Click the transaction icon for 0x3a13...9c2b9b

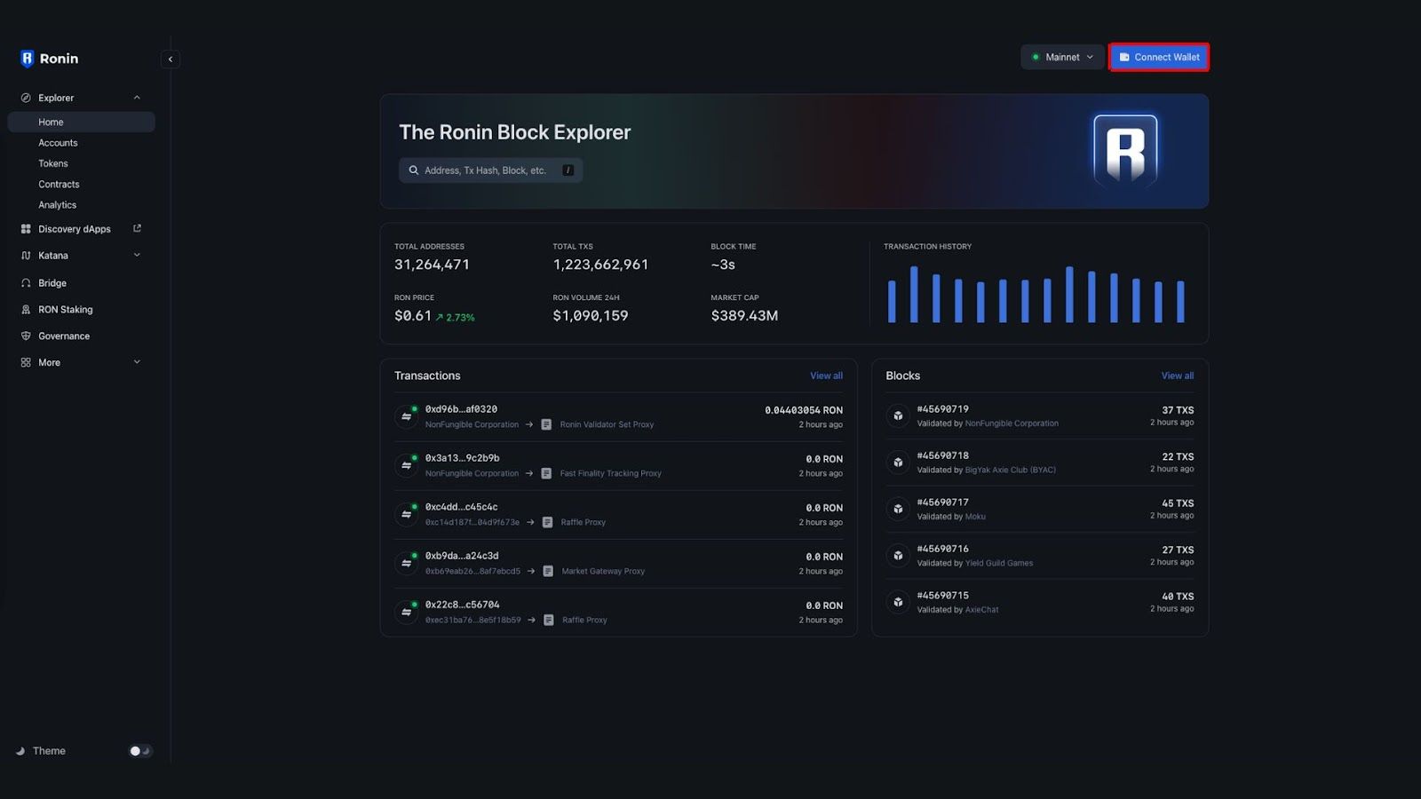407,465
